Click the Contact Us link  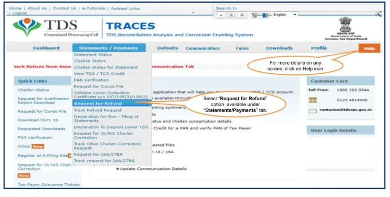pyautogui.click(x=64, y=8)
